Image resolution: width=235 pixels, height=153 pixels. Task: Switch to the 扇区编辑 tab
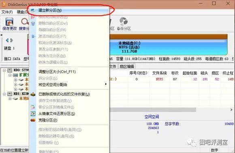pyautogui.click(x=127, y=67)
